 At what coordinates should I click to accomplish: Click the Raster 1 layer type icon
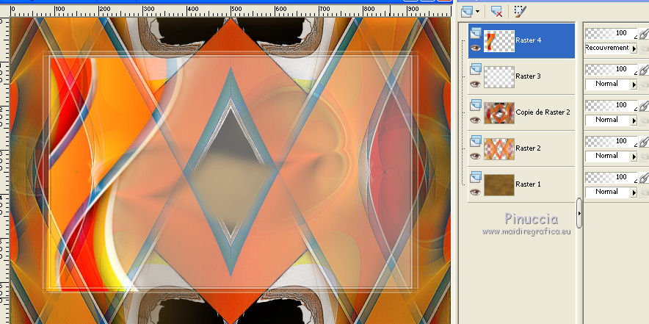476,176
